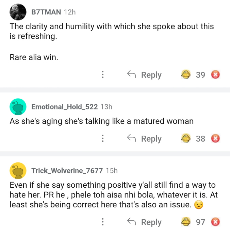The width and height of the screenshot is (230, 238).
Task: Open more options on B7TMAN's comment
Action: click(103, 74)
